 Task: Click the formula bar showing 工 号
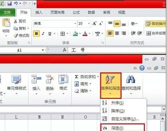click(x=117, y=50)
